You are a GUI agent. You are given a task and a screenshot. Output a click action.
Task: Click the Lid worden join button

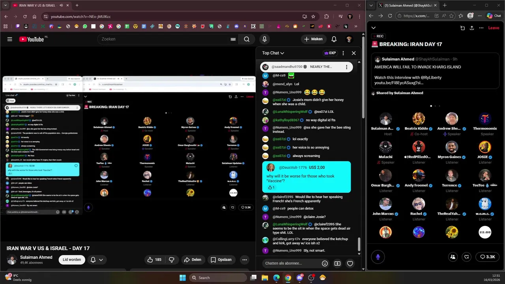click(x=72, y=260)
